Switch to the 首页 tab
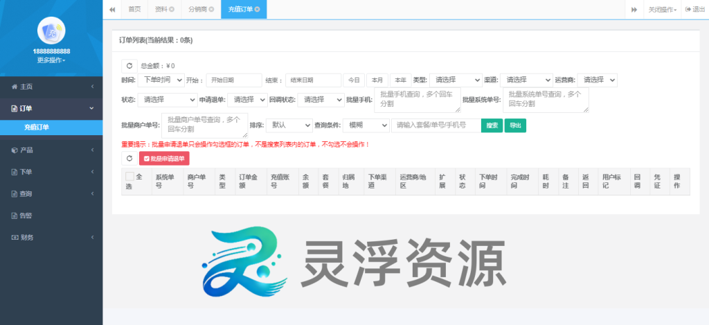The image size is (709, 325). (x=134, y=10)
